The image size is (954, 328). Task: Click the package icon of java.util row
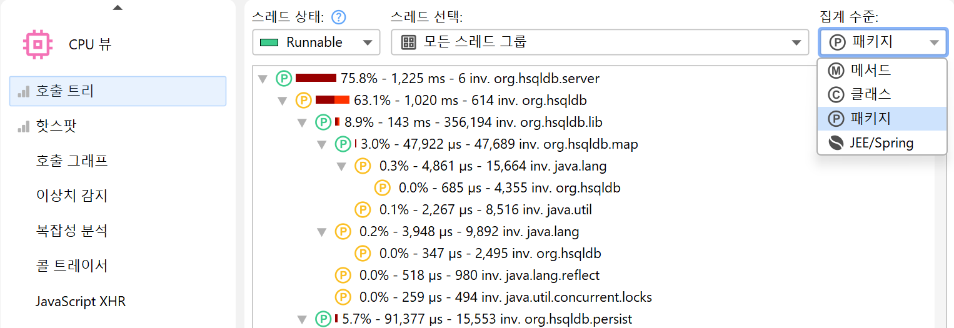(x=363, y=209)
